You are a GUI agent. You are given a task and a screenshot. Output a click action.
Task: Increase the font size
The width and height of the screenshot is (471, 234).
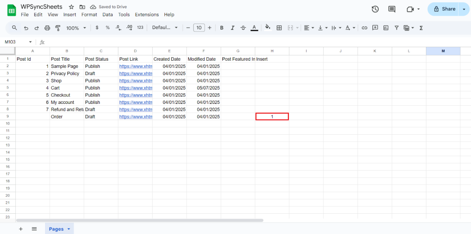[x=210, y=28]
